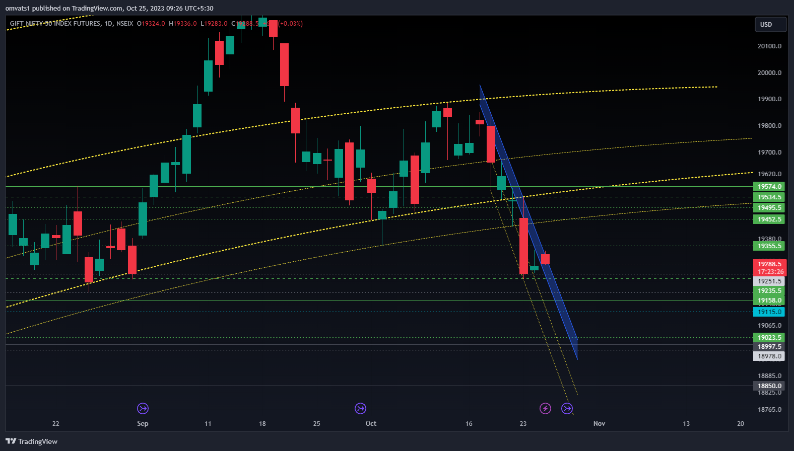Click the 18765.0 price axis label

click(769, 410)
